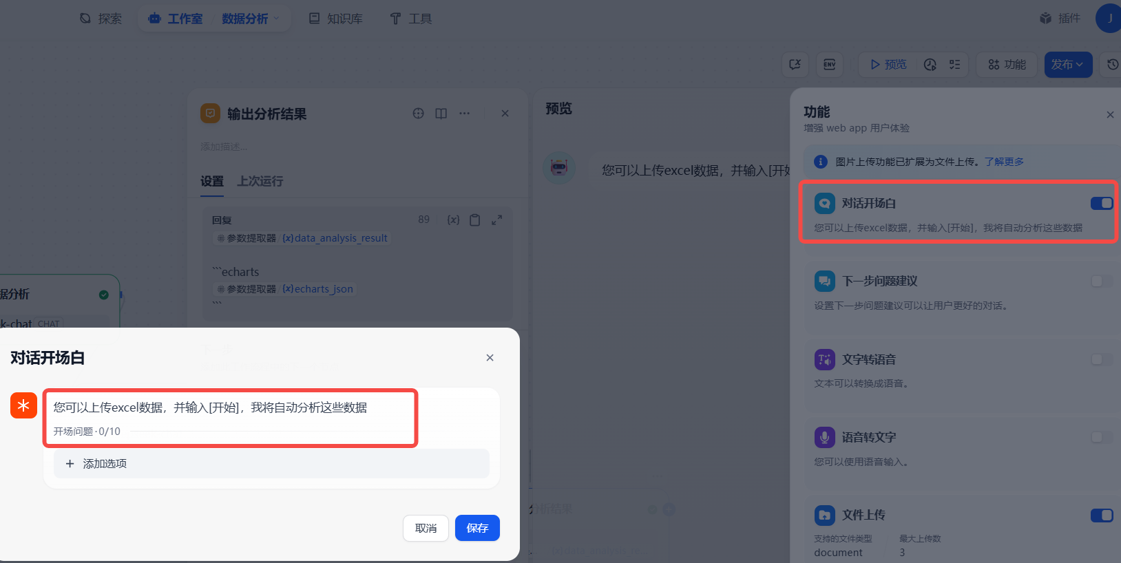Expand the 回复 editor to fullscreen
Image resolution: width=1121 pixels, height=563 pixels.
pos(497,220)
